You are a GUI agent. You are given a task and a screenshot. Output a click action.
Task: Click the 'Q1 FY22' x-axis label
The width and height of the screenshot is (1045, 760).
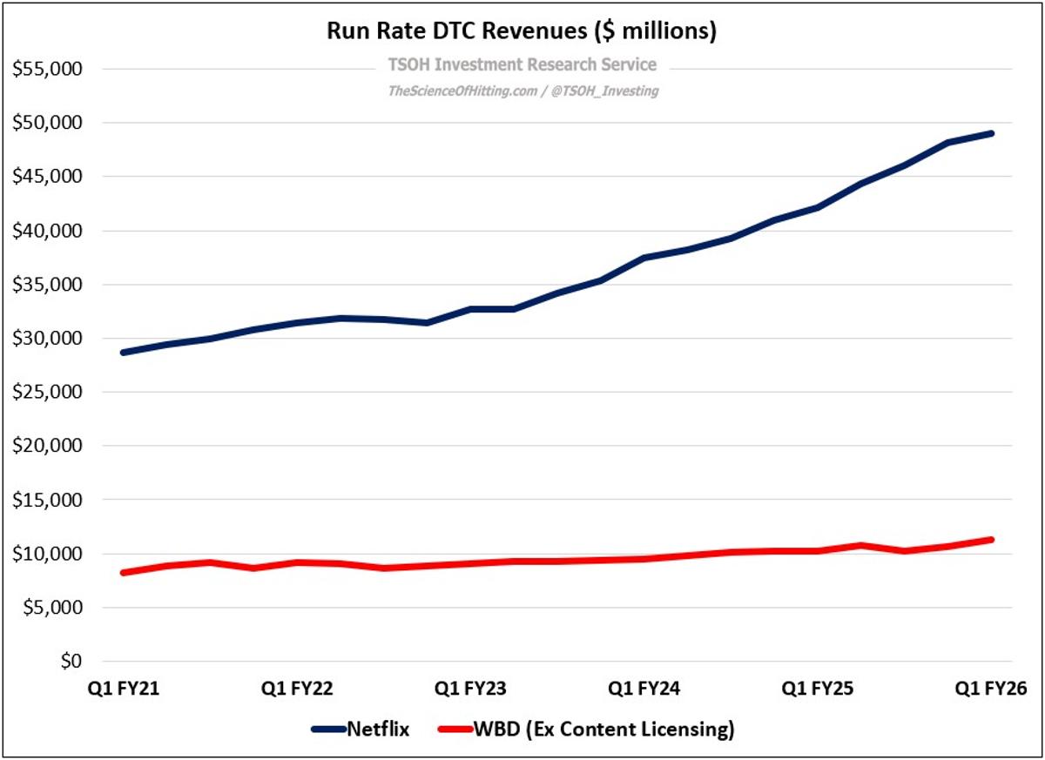coord(297,690)
